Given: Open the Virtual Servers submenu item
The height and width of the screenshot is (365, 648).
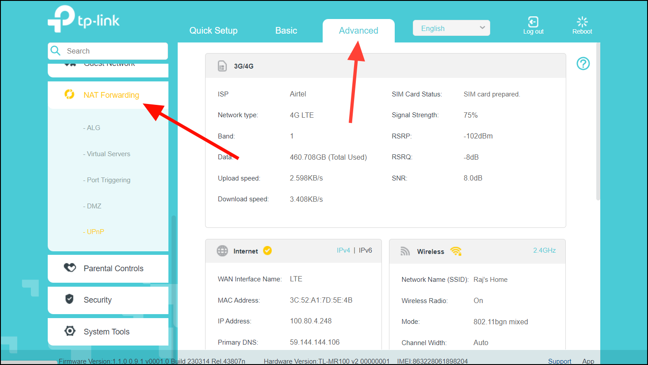Looking at the screenshot, I should point(107,154).
